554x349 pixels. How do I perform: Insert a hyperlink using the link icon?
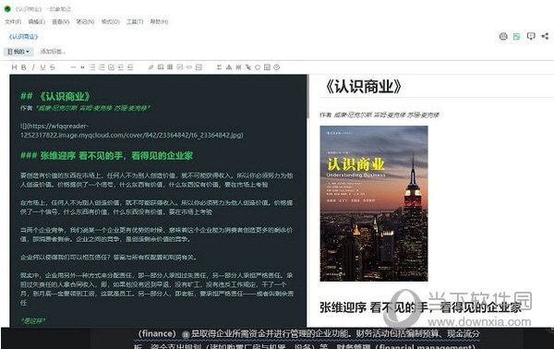(151, 67)
